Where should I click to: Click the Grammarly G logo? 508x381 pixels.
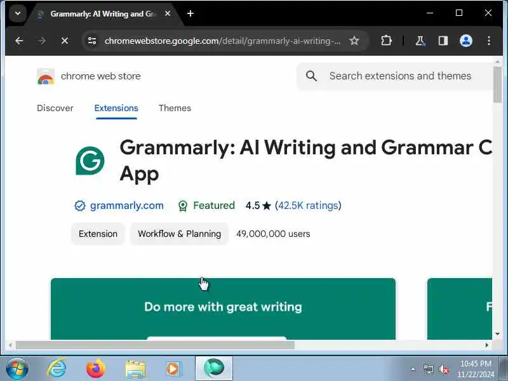90,161
